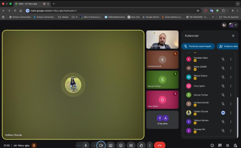Open meeting details info icon

212,145
